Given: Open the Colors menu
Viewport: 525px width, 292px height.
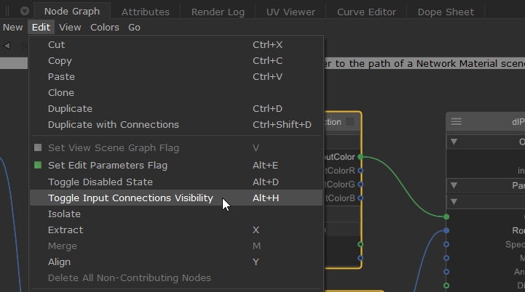Looking at the screenshot, I should click(x=105, y=27).
